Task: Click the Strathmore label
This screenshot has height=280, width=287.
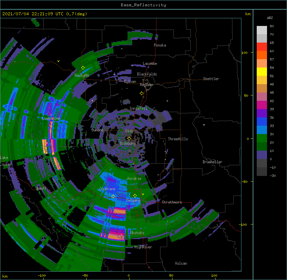Action: pyautogui.click(x=172, y=202)
